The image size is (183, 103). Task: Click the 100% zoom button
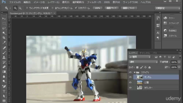click(x=98, y=8)
